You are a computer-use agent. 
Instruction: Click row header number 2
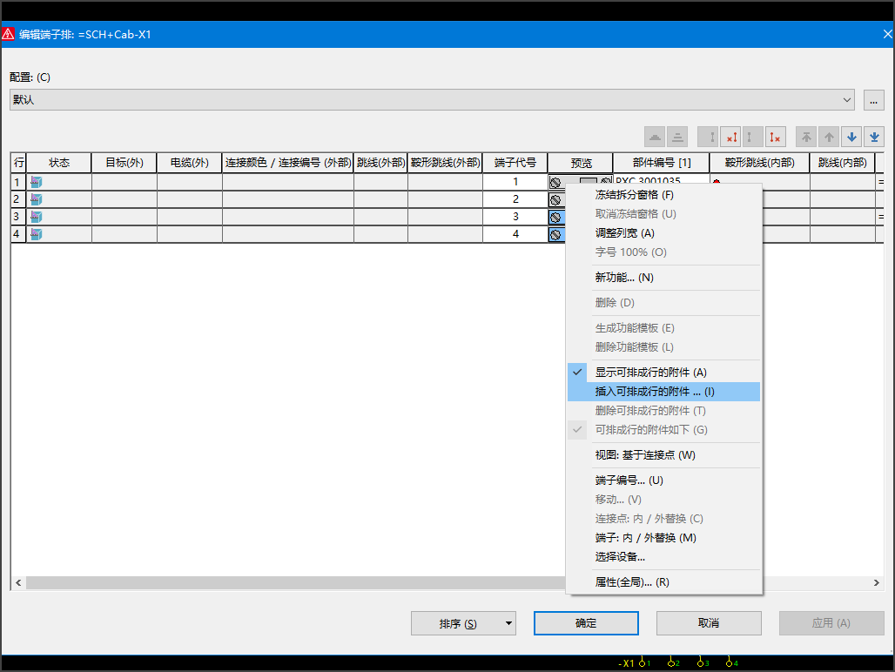(x=18, y=199)
